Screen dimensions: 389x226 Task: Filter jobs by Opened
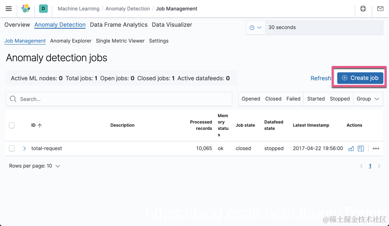pyautogui.click(x=251, y=99)
